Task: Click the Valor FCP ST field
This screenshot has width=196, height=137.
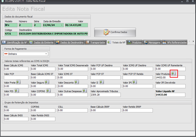Action: coord(105,78)
